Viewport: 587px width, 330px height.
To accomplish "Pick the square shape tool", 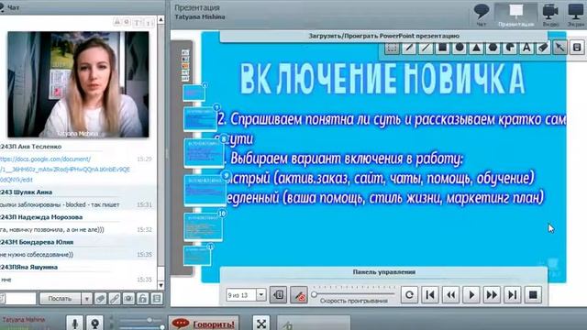I will click(x=442, y=48).
